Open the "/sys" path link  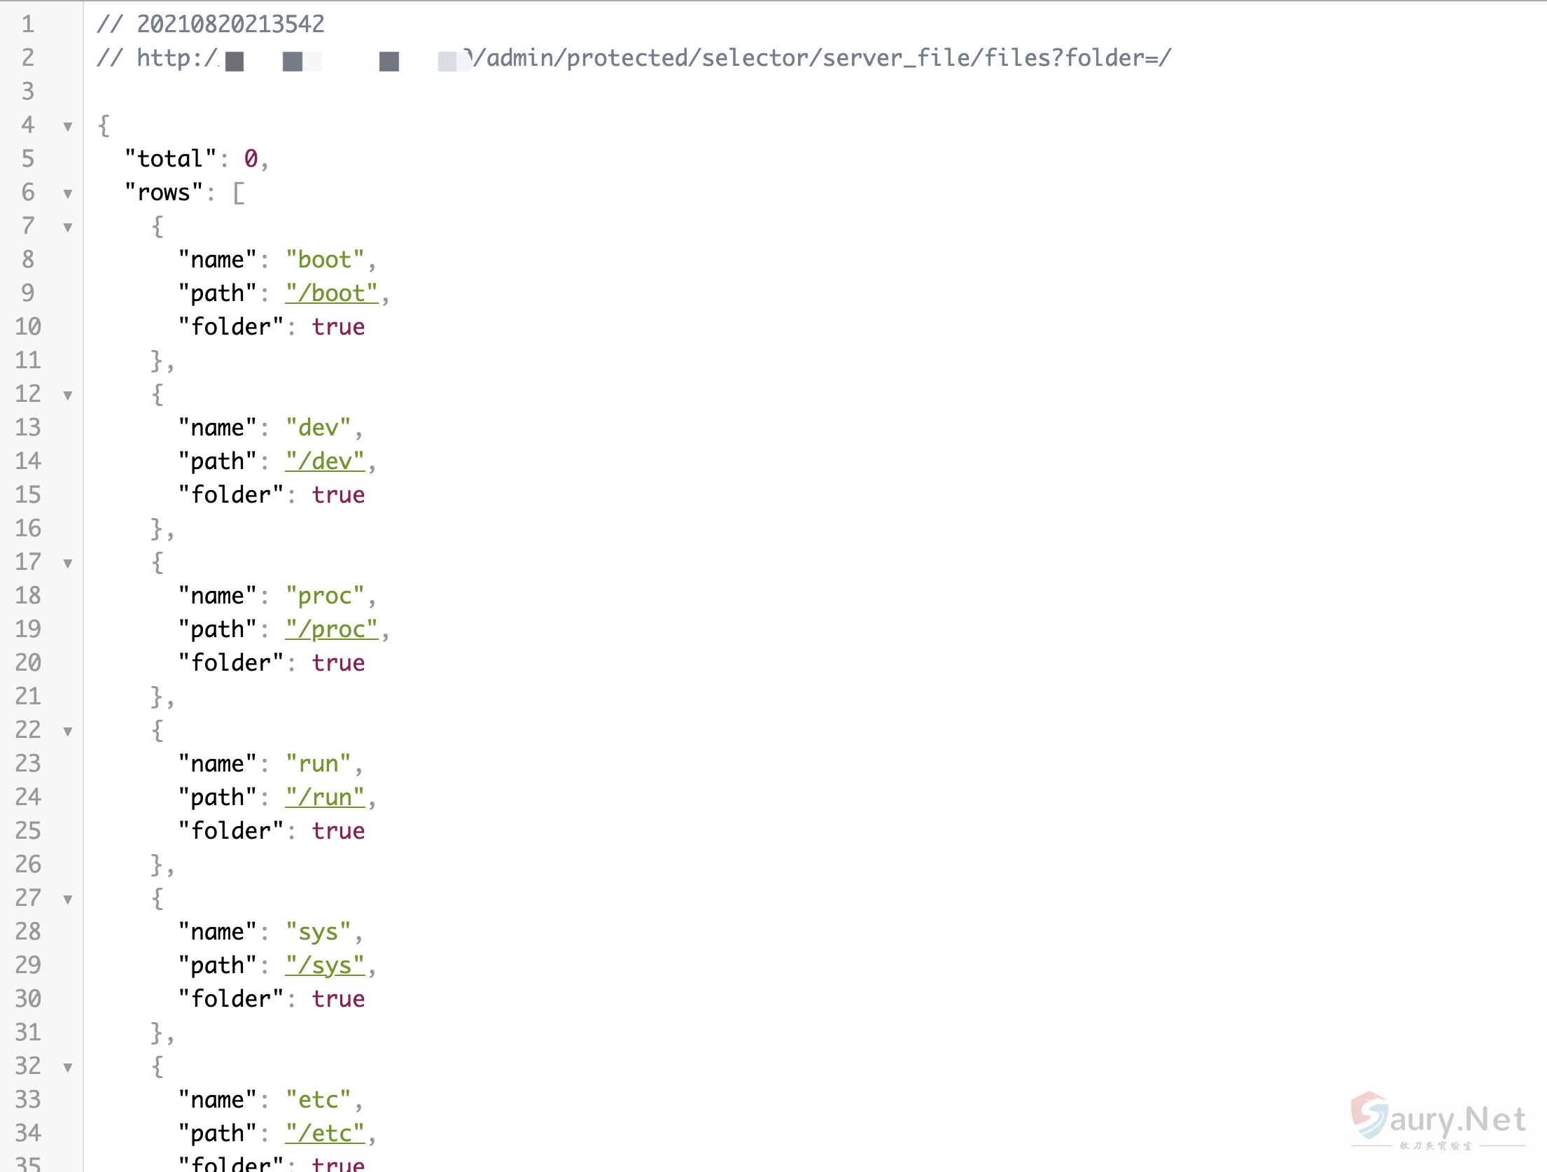pos(325,965)
